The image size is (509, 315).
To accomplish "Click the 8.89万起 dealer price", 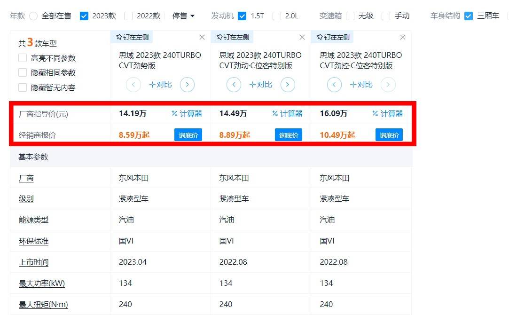I will pos(235,135).
